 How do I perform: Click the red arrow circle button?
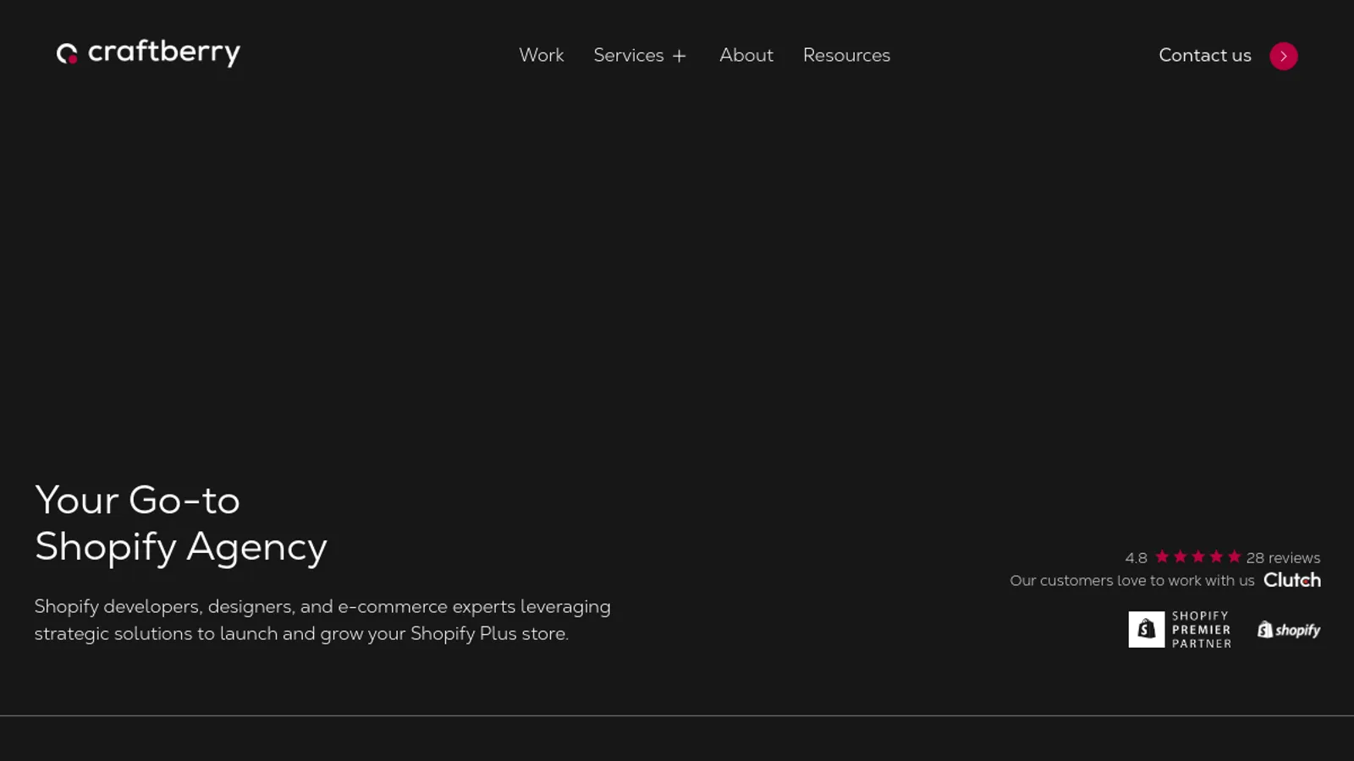[1284, 56]
